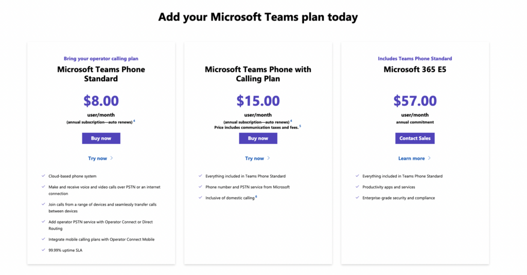Click checkmark beside Enterprise-grade security and compliance
This screenshot has width=527, height=275.
(357, 197)
